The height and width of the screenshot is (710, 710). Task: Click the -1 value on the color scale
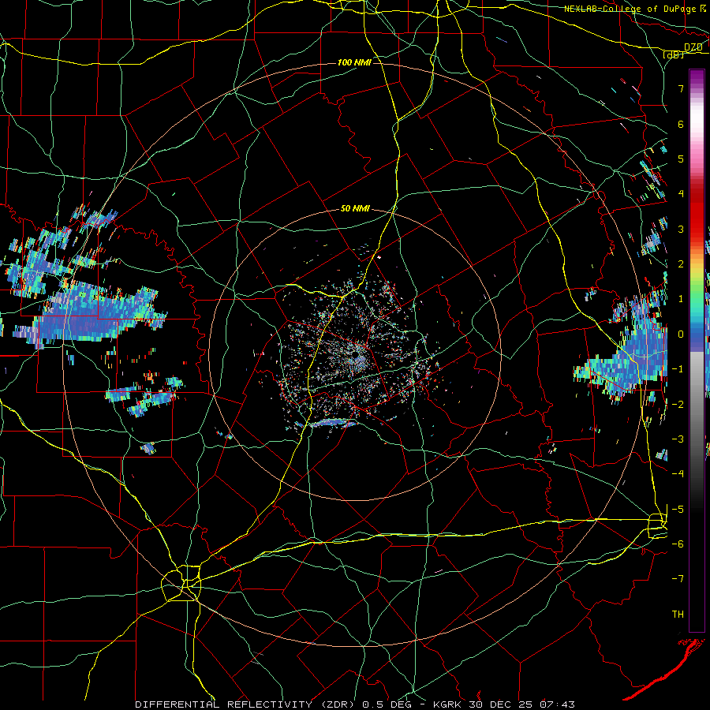[678, 369]
